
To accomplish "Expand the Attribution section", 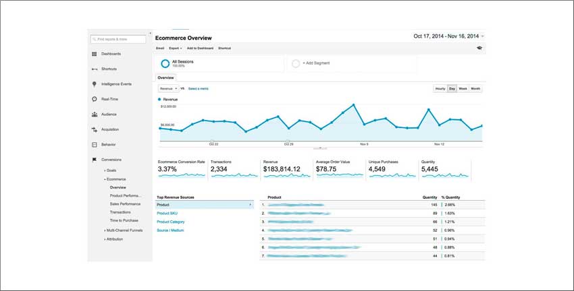I will (113, 239).
